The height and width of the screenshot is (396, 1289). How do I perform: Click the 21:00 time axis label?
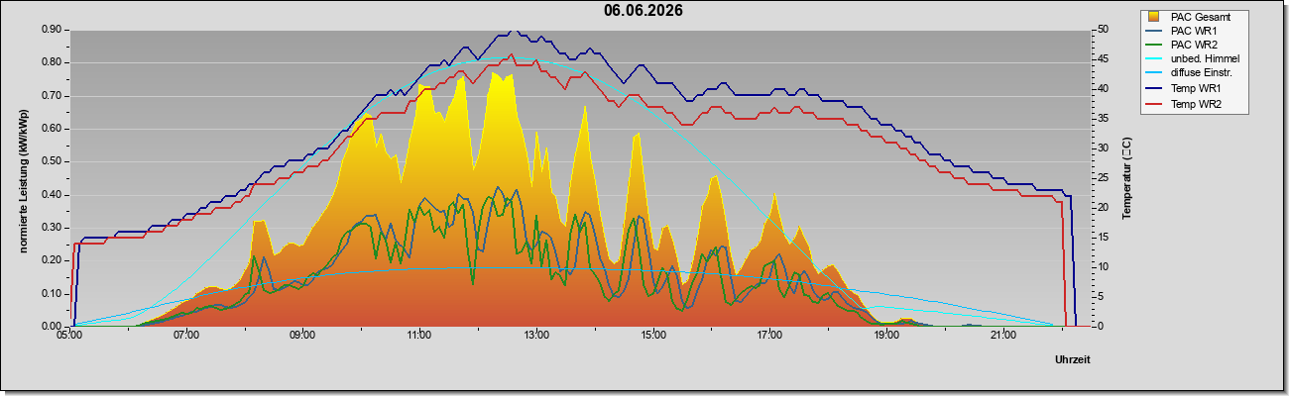click(1003, 336)
